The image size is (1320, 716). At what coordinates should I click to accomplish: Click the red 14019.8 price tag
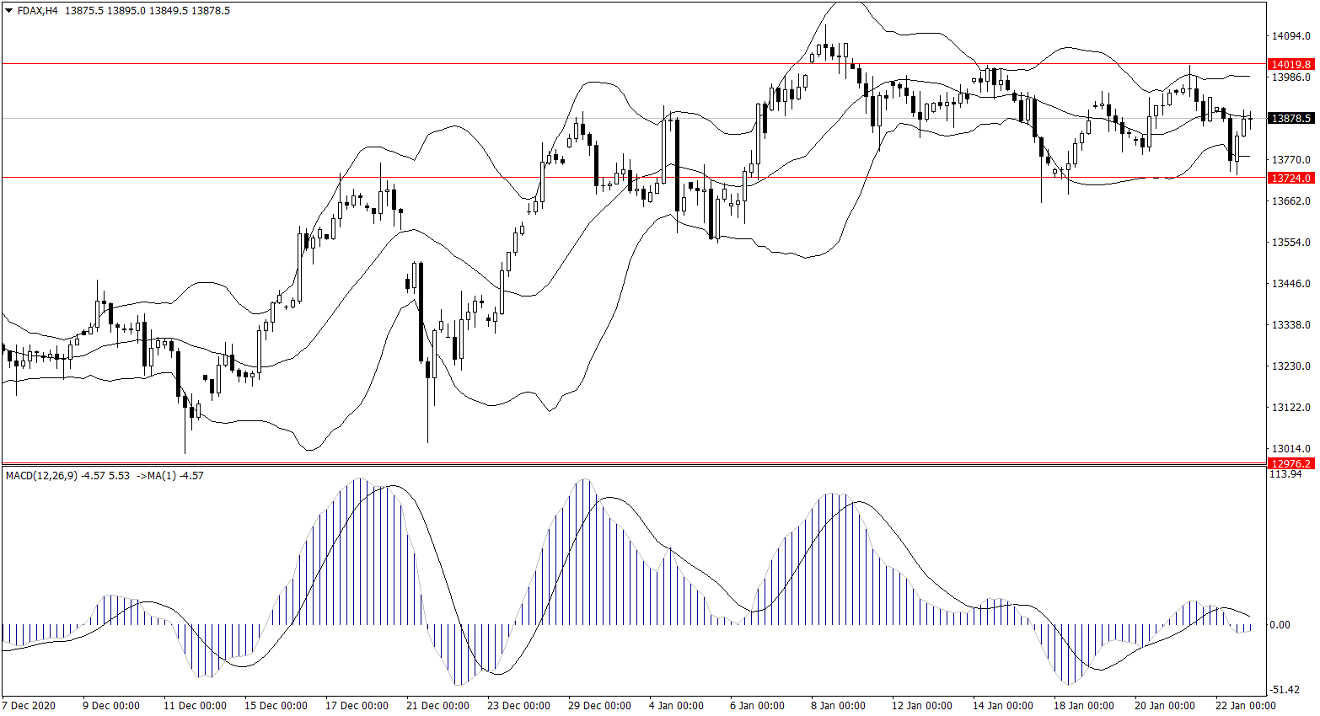coord(1290,64)
